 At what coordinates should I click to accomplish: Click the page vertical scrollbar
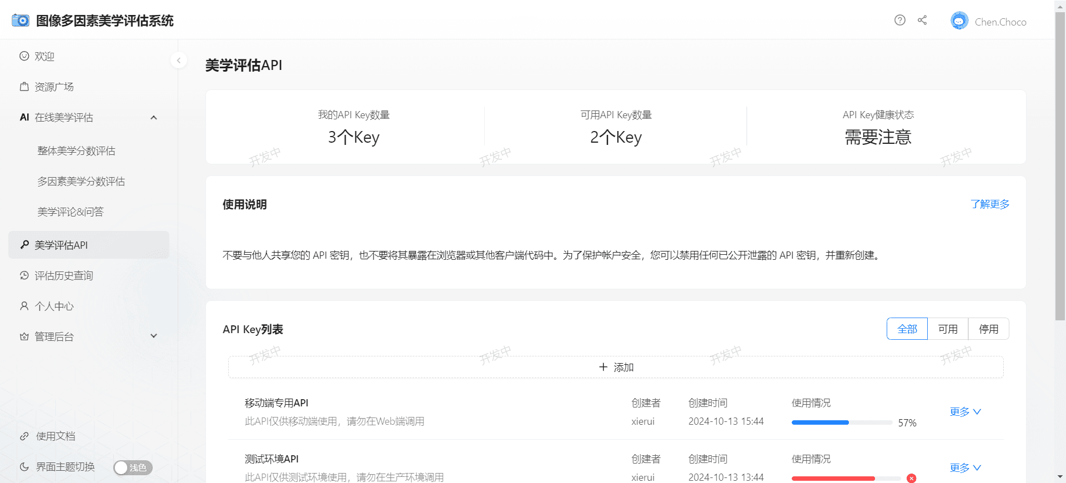coord(1060,167)
